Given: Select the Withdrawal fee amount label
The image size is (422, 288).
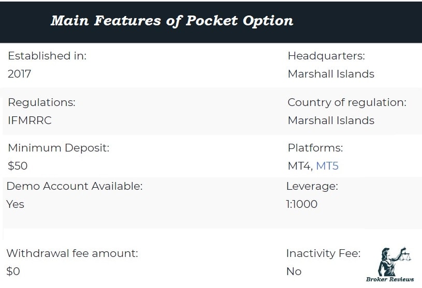Looking at the screenshot, I should point(72,253).
